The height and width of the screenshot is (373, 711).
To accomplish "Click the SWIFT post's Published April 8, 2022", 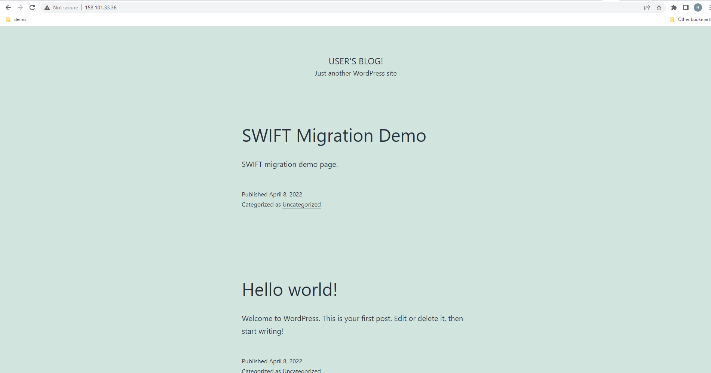I will 272,195.
